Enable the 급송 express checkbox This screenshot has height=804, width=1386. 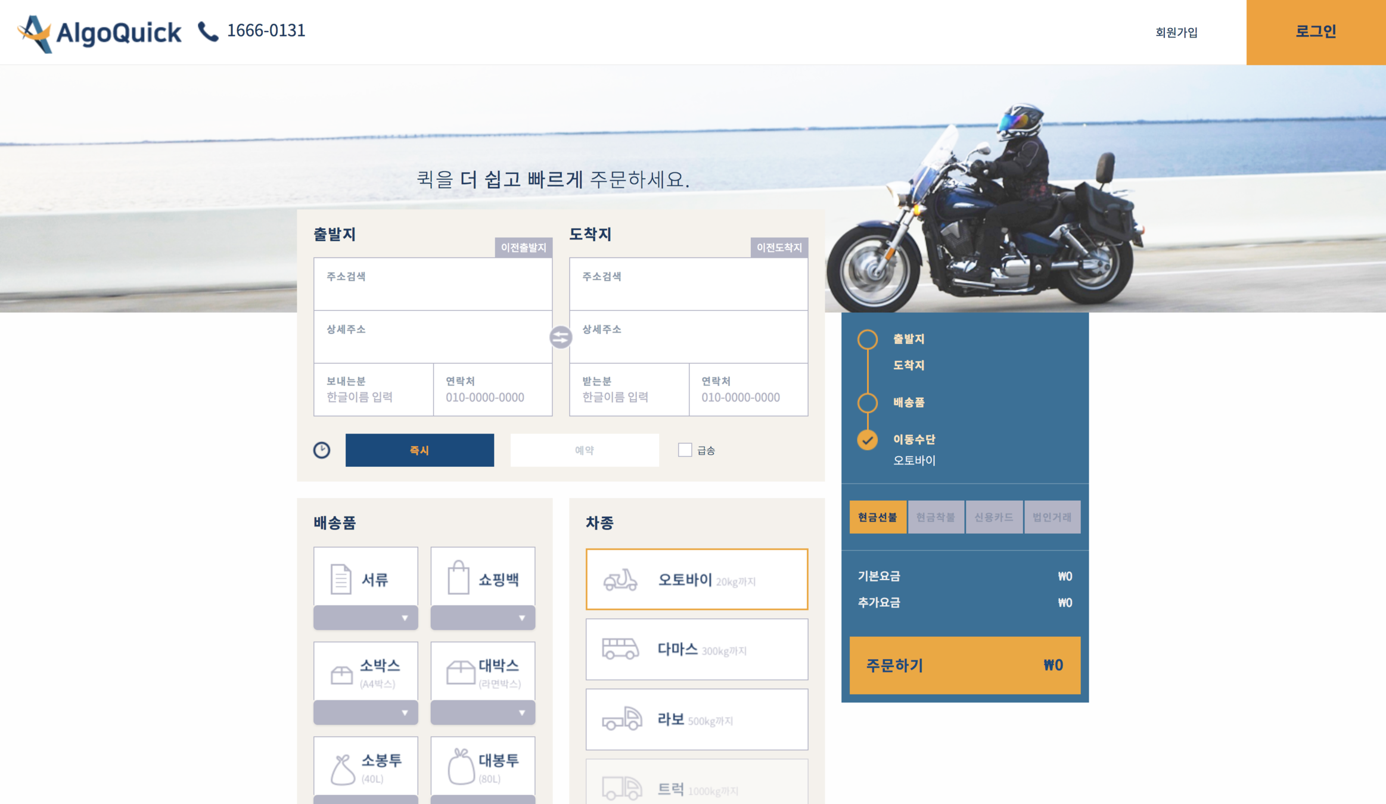[685, 450]
